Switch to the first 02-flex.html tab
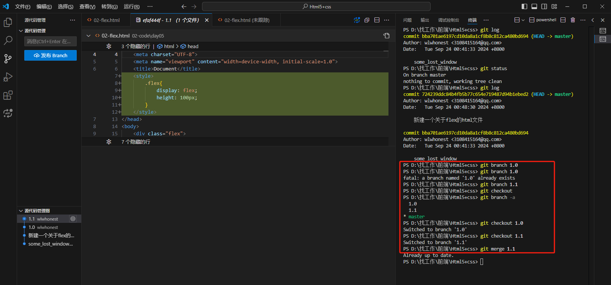This screenshot has width=611, height=285. pos(106,20)
